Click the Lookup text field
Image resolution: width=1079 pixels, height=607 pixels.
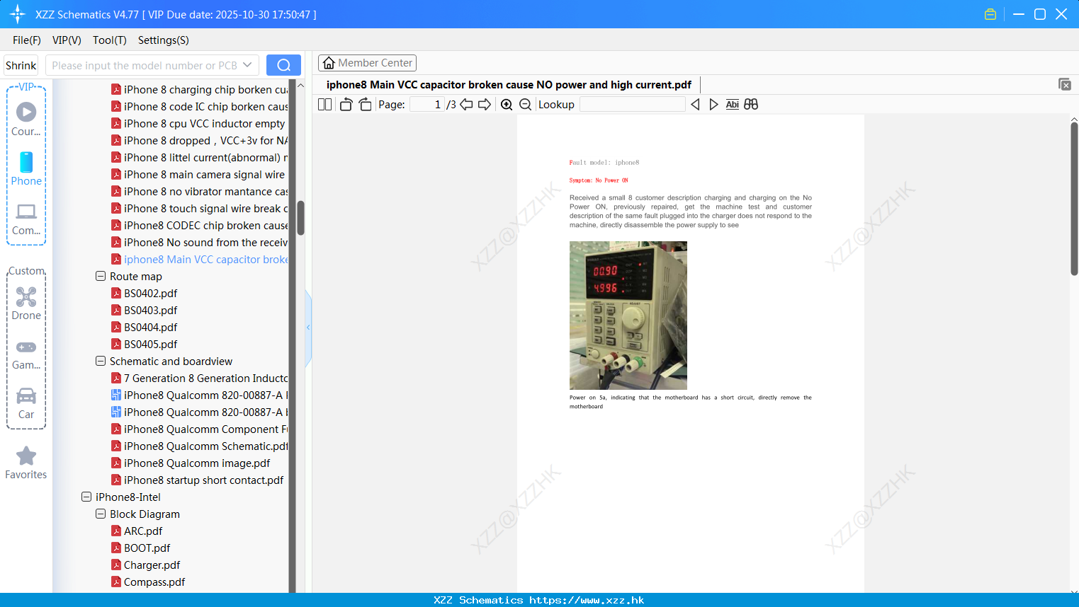pyautogui.click(x=633, y=105)
